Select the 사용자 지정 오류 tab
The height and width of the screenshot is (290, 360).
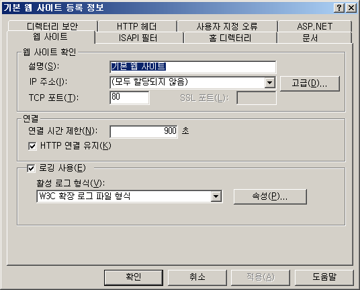pos(227,26)
